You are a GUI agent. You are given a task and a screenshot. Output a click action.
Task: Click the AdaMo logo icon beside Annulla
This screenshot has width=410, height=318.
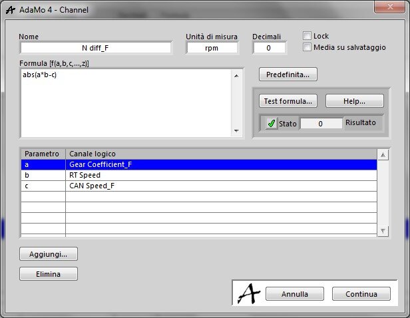[x=249, y=293]
